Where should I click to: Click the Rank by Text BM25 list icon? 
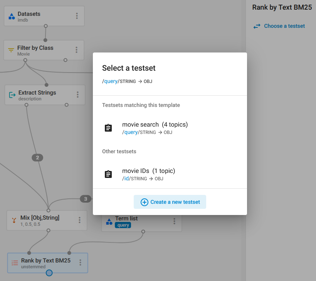point(15,263)
